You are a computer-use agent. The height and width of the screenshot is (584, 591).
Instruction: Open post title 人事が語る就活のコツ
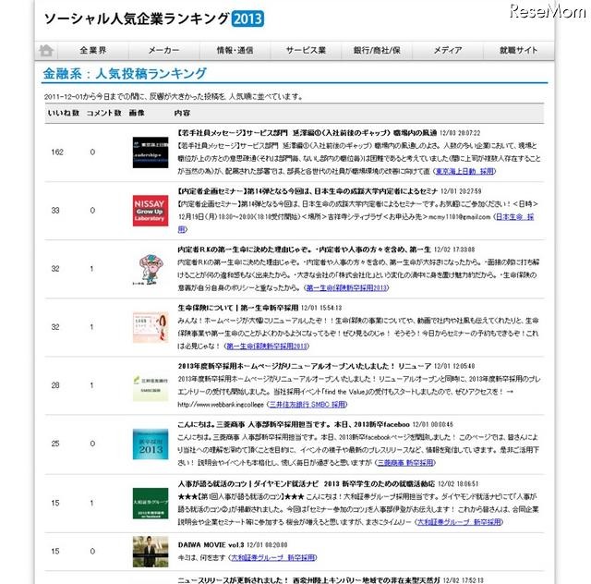click(306, 483)
